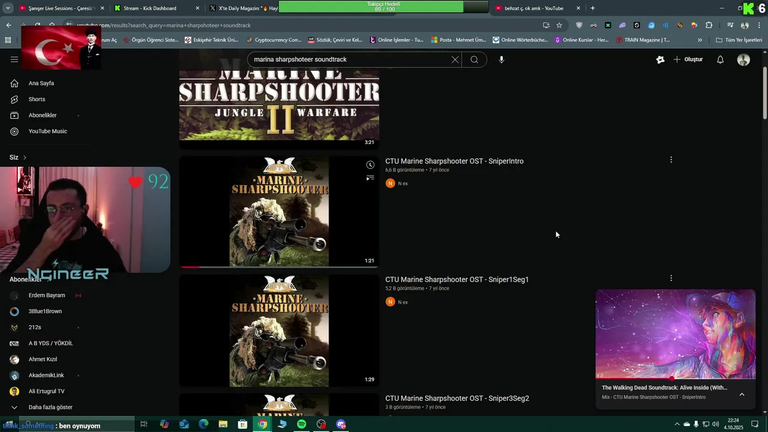Open the YouTube guide hamburger menu
This screenshot has width=768, height=432.
click(14, 59)
